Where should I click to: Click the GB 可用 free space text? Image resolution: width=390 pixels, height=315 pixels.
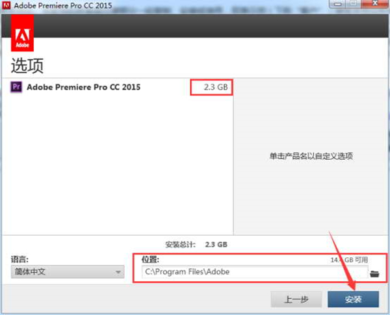pyautogui.click(x=349, y=260)
